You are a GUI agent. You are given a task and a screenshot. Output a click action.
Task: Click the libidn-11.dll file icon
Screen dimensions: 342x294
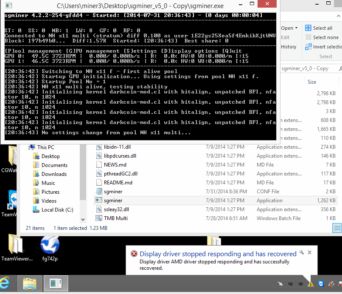point(99,147)
